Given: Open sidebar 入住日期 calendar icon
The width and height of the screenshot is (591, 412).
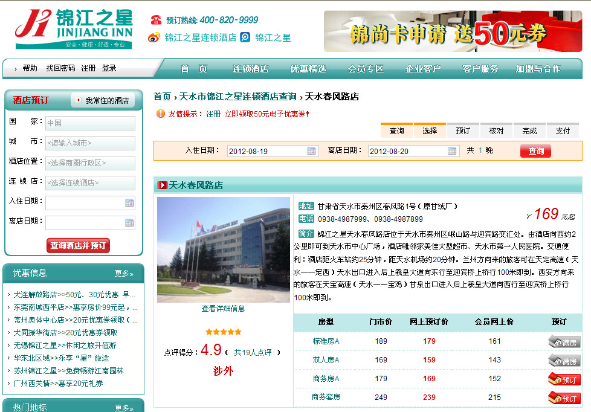Looking at the screenshot, I should [x=129, y=203].
